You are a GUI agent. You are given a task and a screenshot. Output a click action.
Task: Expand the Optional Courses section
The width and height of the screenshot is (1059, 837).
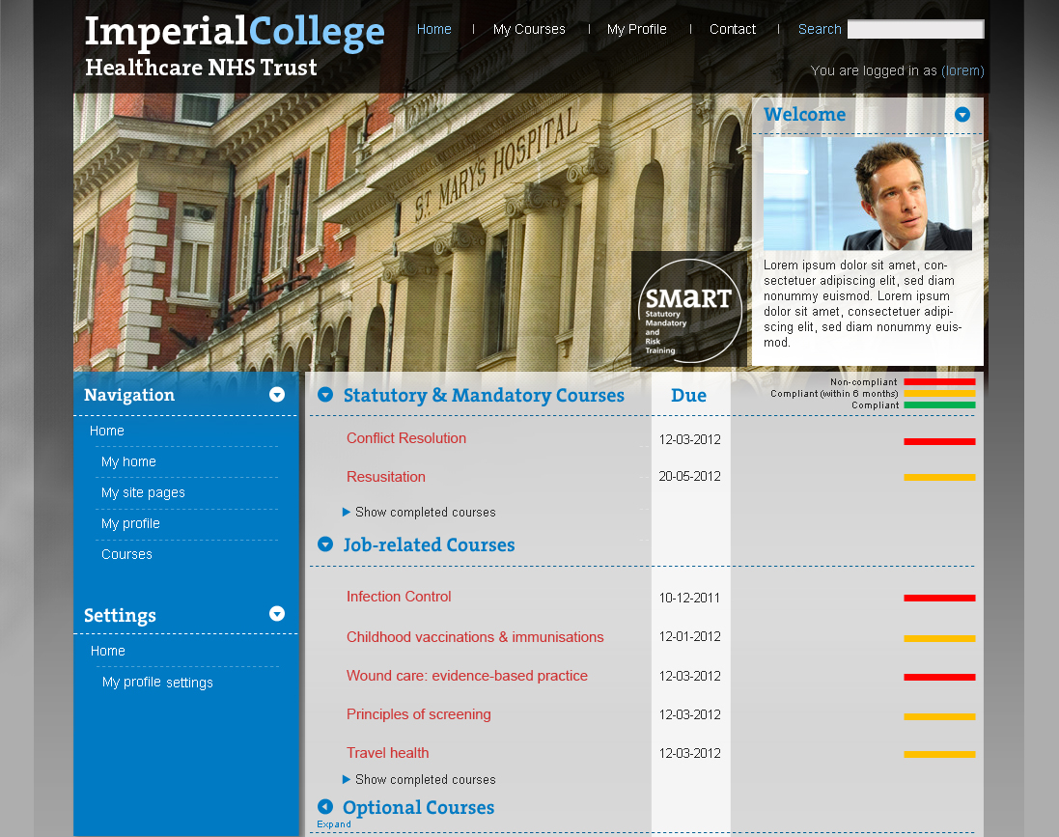point(333,824)
